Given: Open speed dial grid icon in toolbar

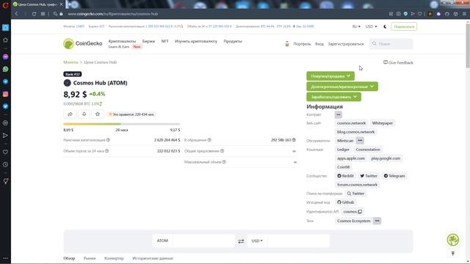Looking at the screenshot, I should pyautogui.click(x=43, y=14).
